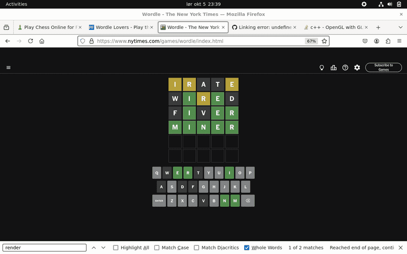Tap the P key on Wordle keyboard

click(250, 173)
